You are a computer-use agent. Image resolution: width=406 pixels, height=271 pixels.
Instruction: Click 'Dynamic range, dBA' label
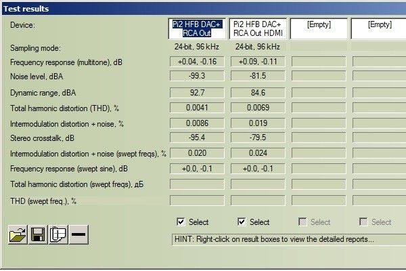[43, 93]
